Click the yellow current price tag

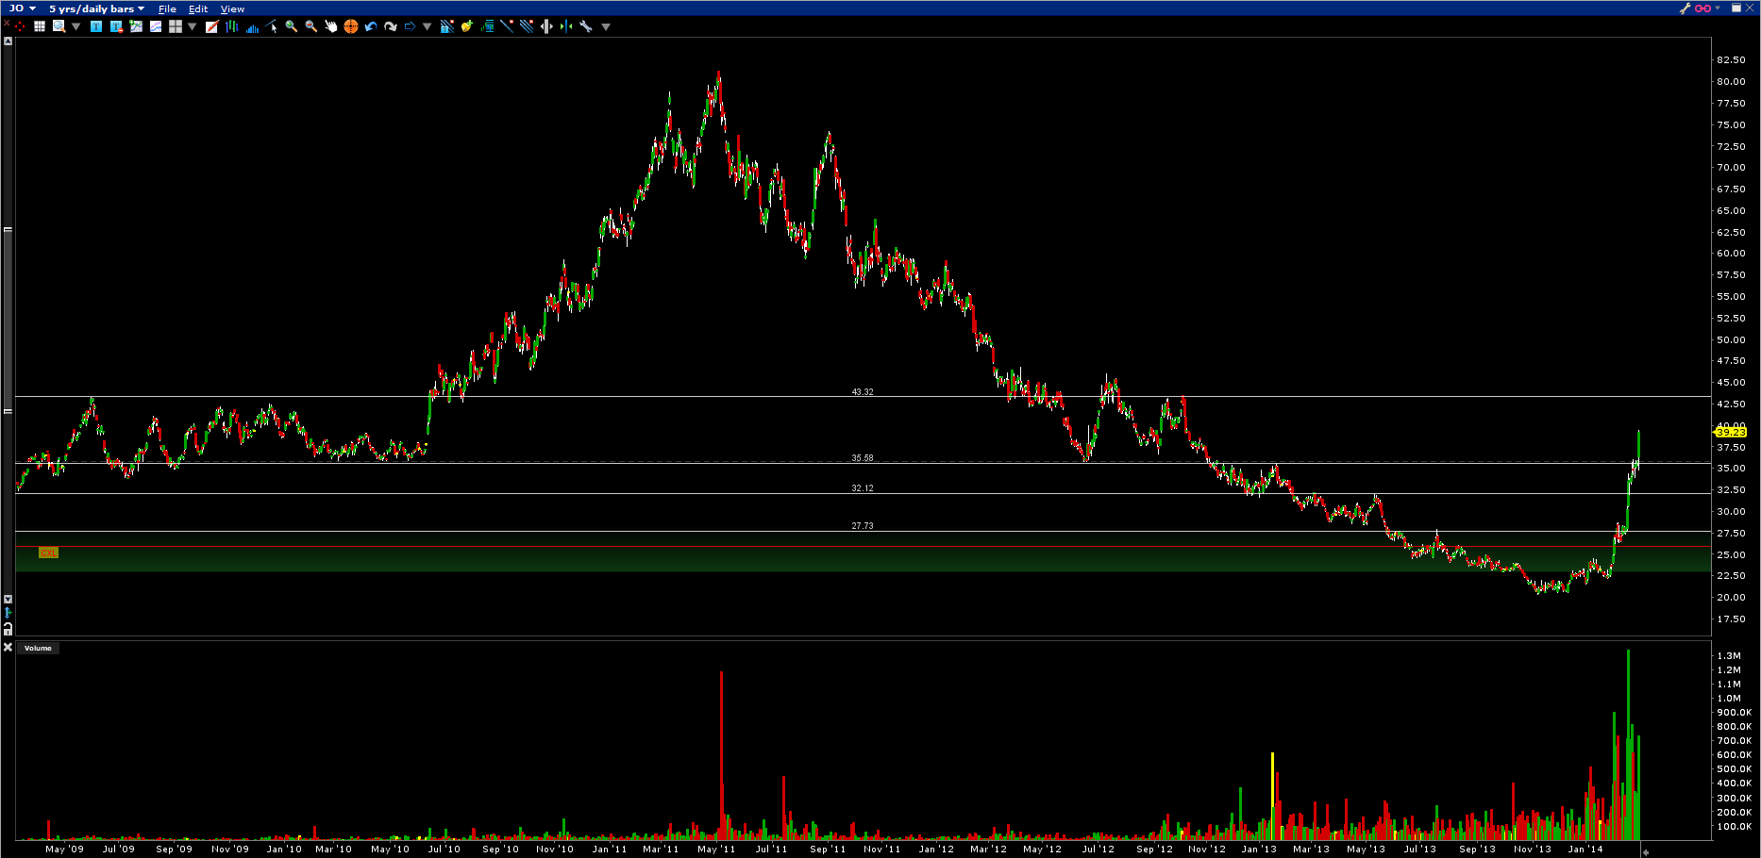click(x=1730, y=432)
